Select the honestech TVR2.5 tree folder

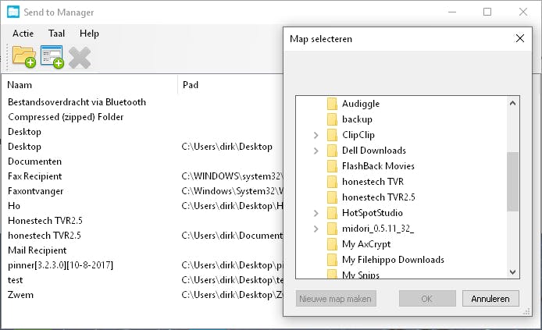point(378,197)
